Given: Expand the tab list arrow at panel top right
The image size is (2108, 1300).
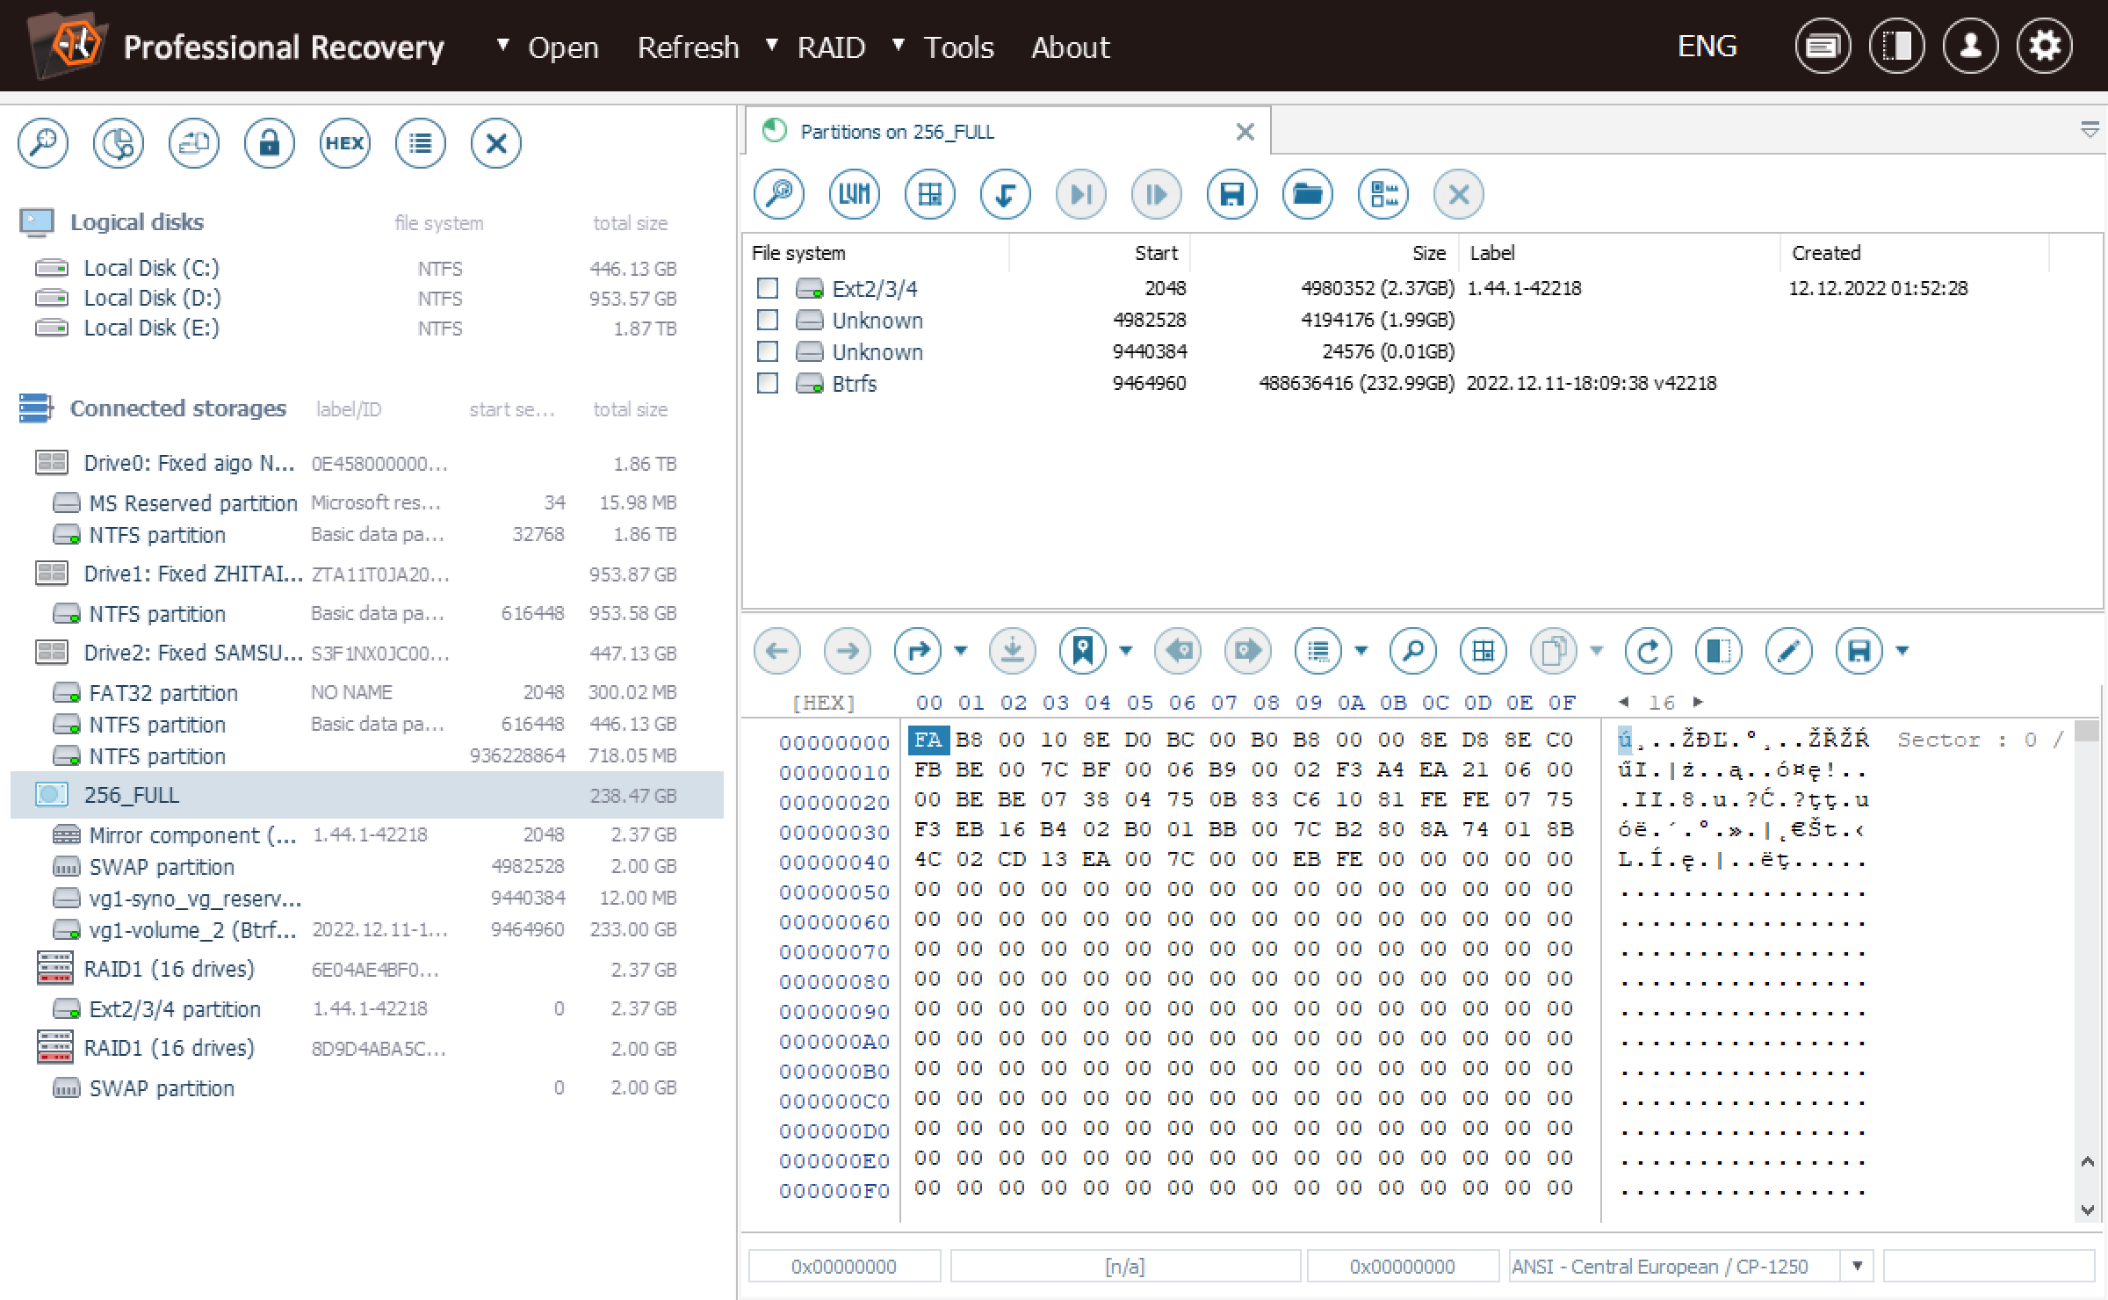Looking at the screenshot, I should [x=2090, y=130].
